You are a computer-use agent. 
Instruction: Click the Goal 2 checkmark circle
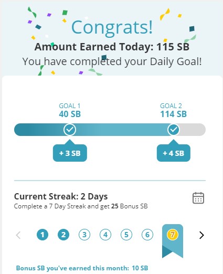[173, 130]
